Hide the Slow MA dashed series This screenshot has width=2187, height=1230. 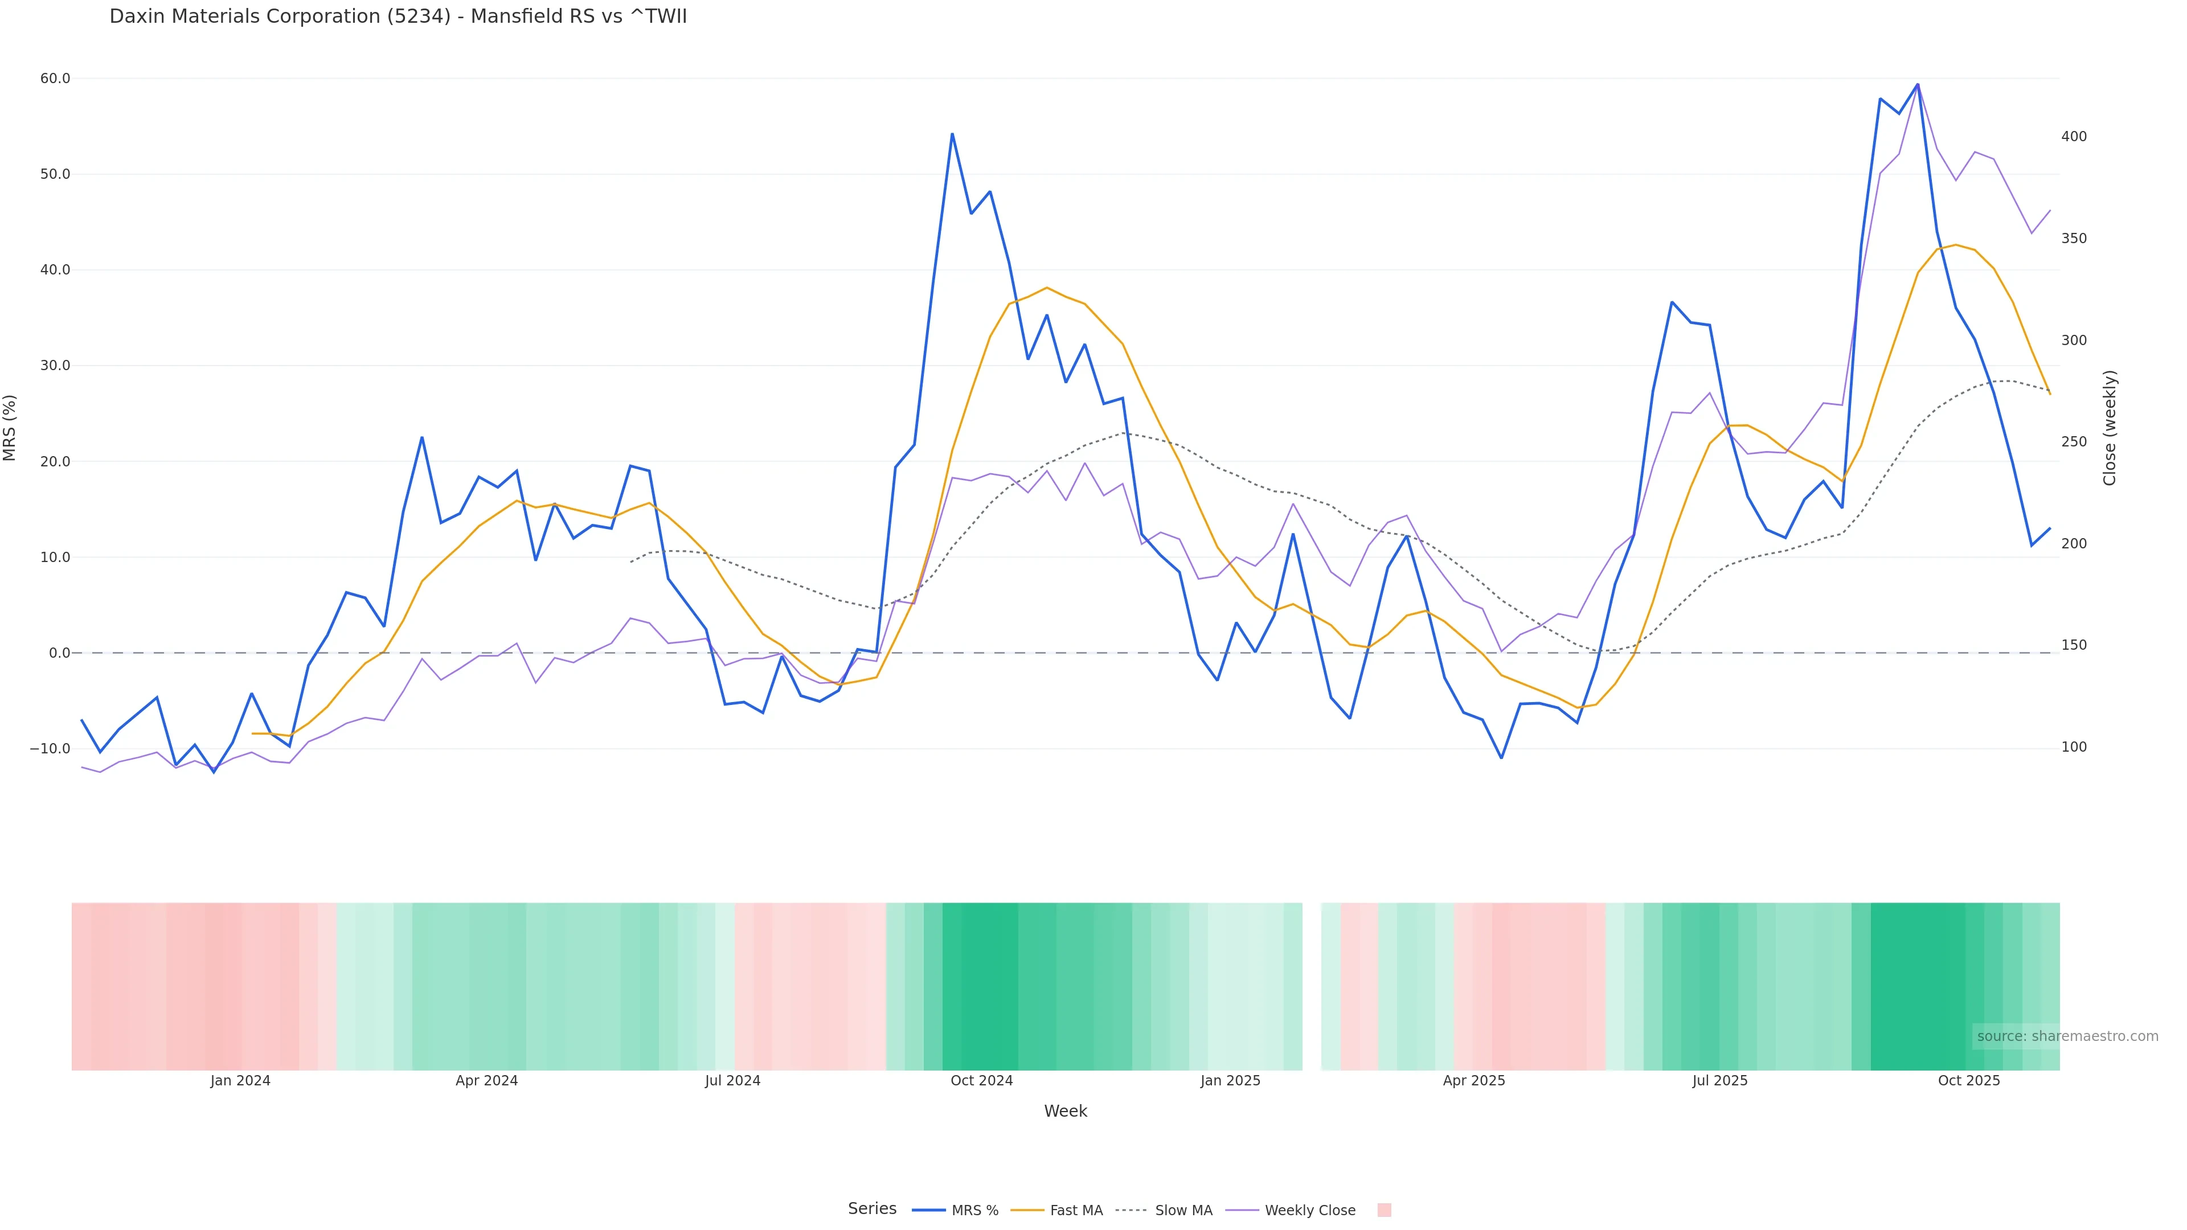pyautogui.click(x=1164, y=1211)
